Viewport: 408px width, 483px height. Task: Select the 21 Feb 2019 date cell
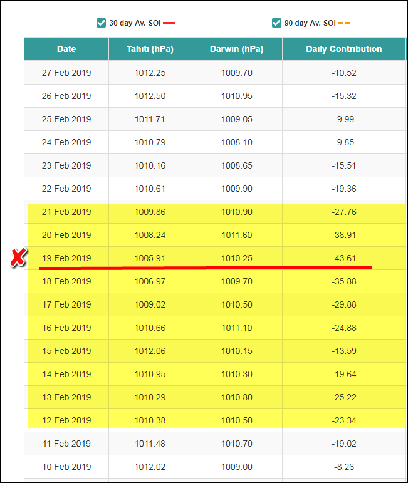click(66, 212)
